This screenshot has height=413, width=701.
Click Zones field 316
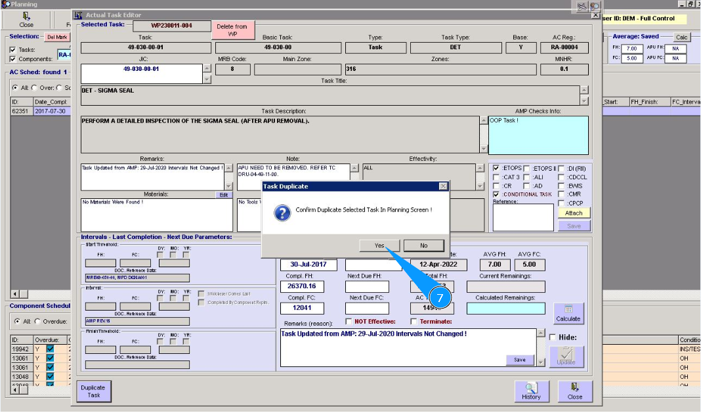coord(440,69)
